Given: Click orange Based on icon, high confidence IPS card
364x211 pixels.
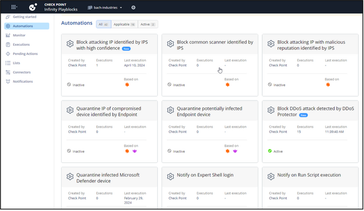Looking at the screenshot, I should 127,85.
